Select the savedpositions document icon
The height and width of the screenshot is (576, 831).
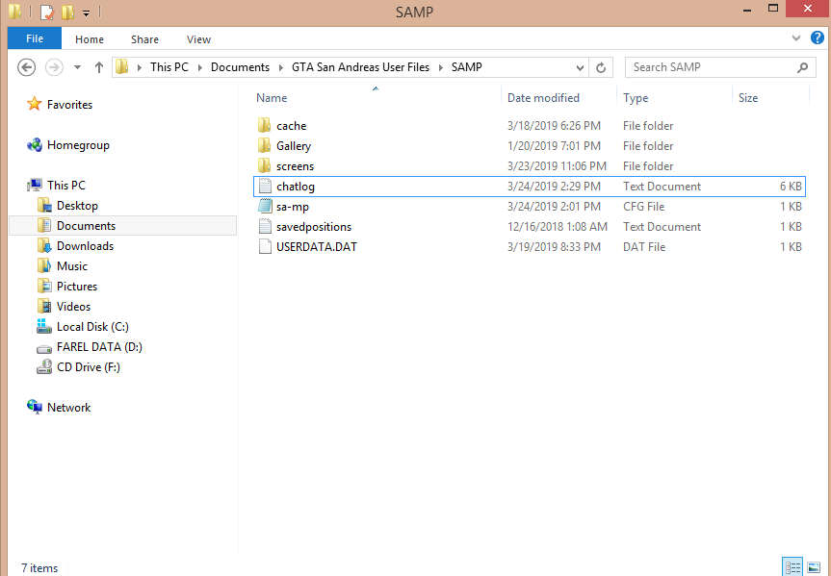coord(265,227)
